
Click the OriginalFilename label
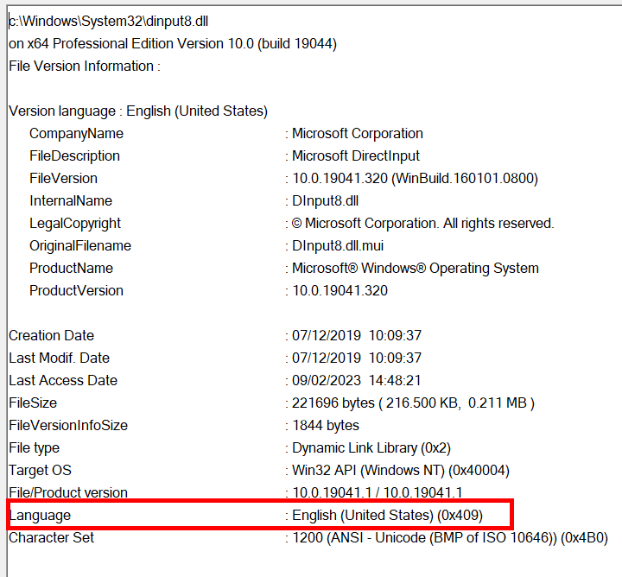coord(80,246)
